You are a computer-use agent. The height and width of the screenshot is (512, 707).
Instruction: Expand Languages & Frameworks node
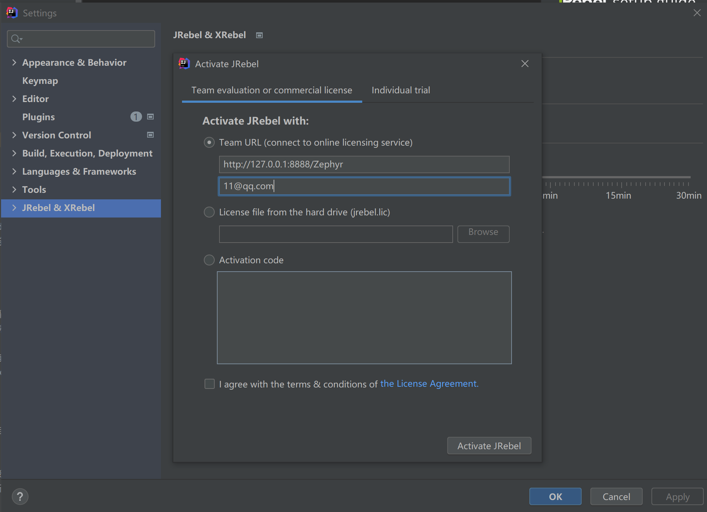[x=14, y=171]
